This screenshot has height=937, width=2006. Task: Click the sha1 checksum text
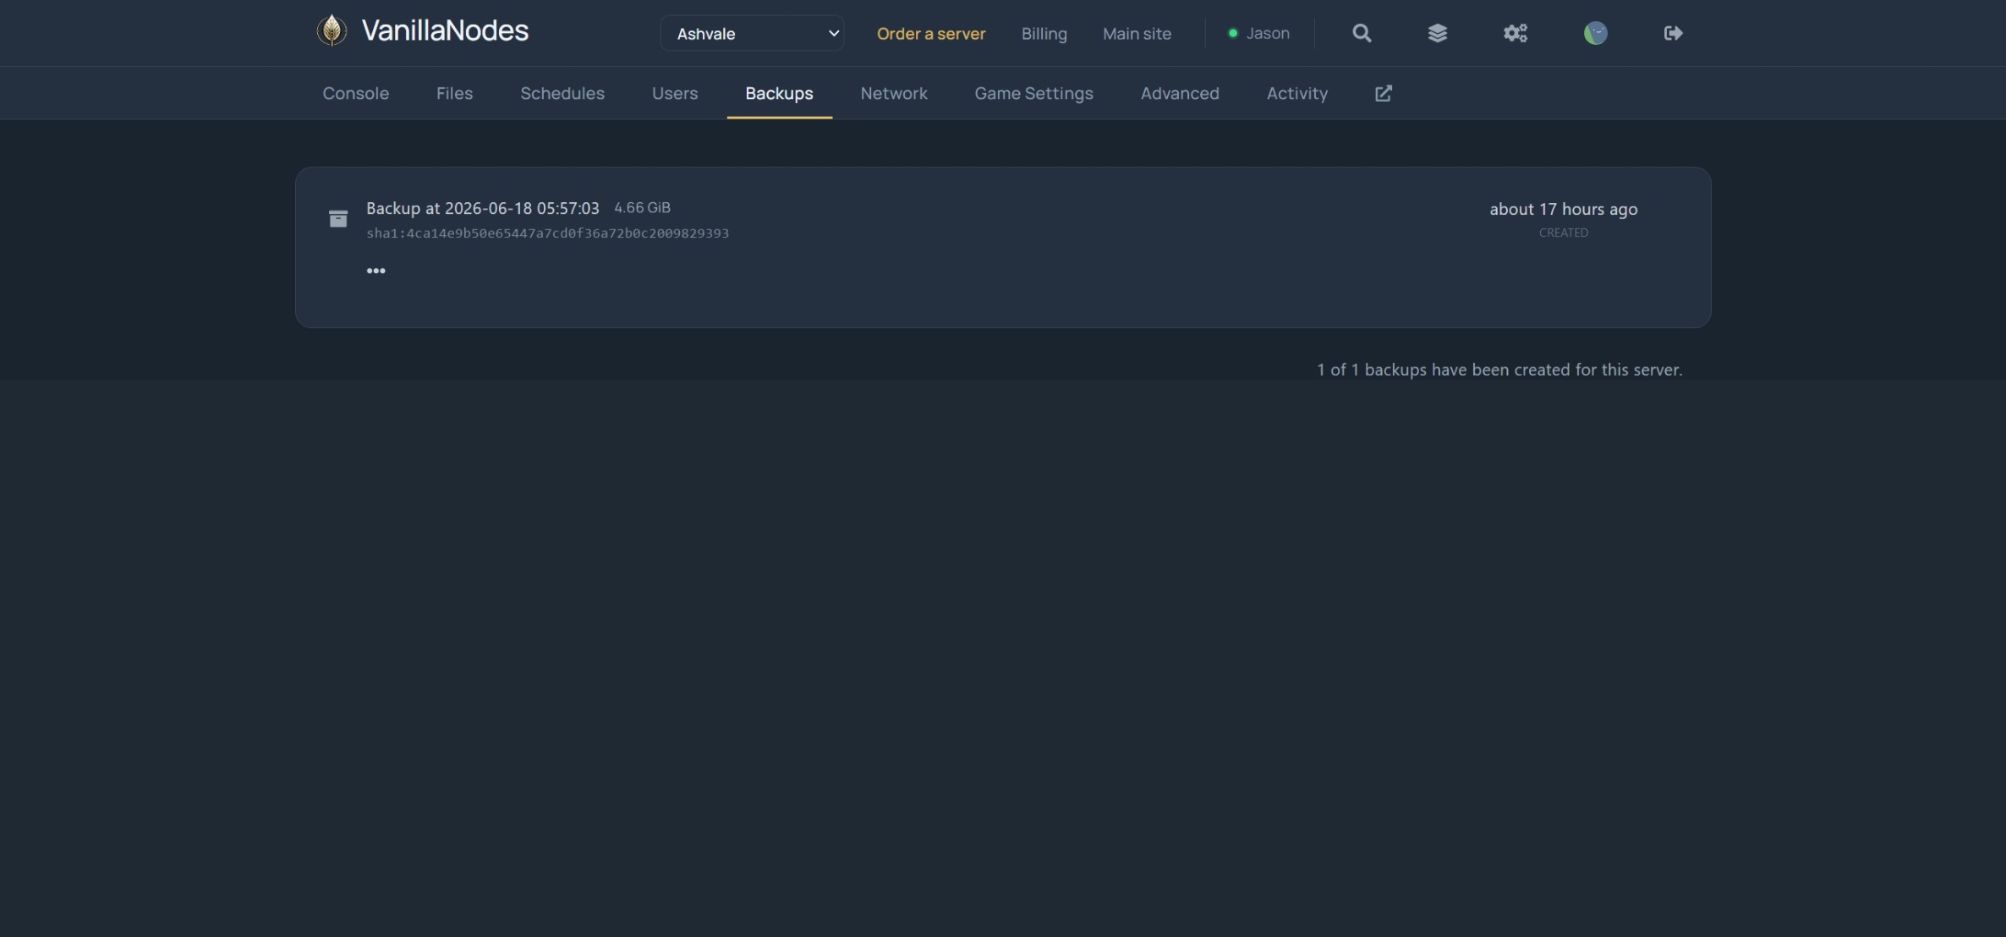(x=547, y=233)
